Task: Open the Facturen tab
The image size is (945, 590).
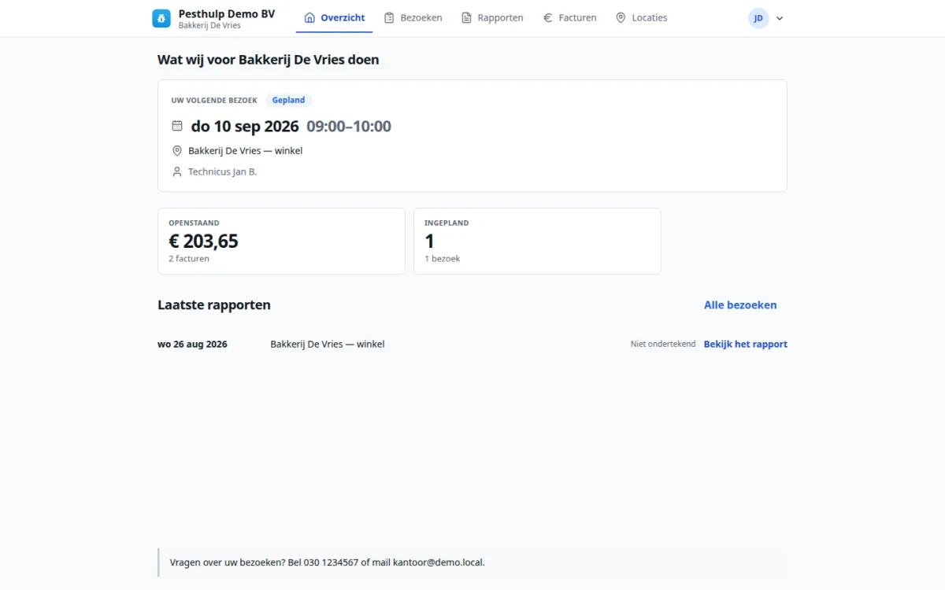Action: tap(569, 17)
